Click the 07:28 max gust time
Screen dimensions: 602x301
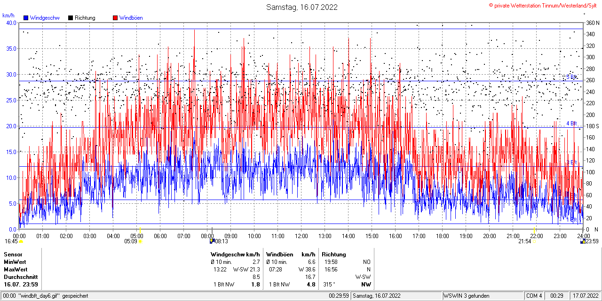[x=276, y=269]
